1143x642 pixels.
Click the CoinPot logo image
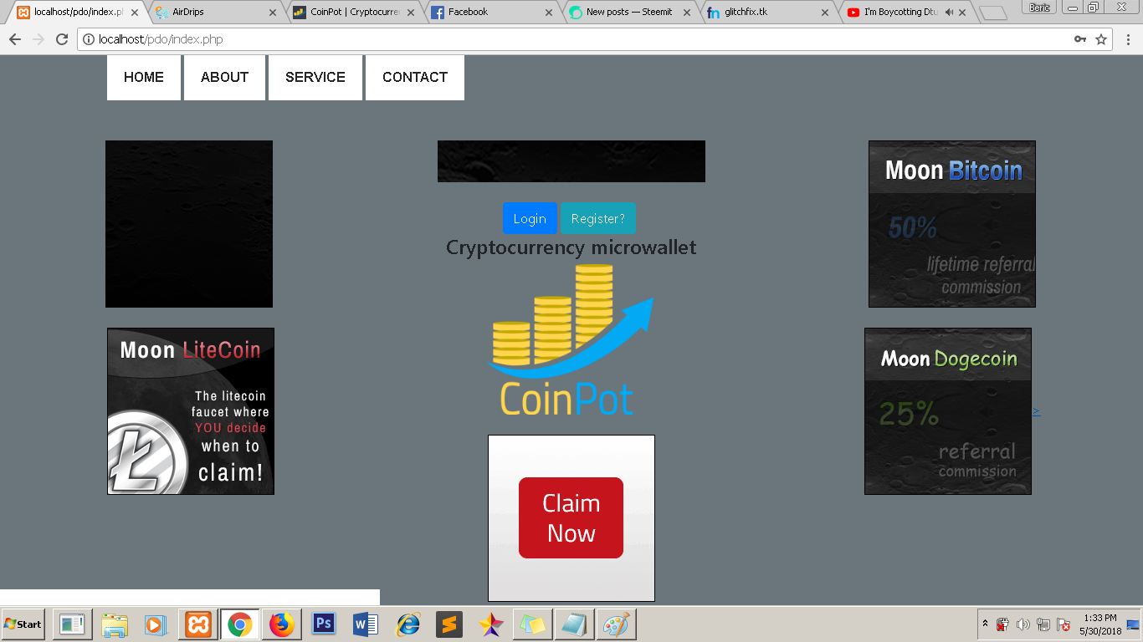click(571, 339)
